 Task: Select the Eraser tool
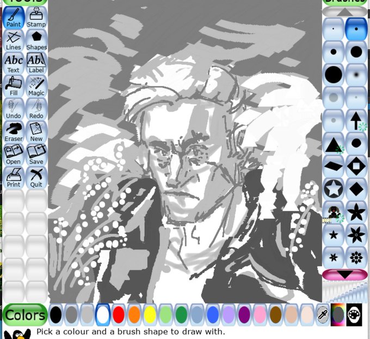pyautogui.click(x=14, y=132)
